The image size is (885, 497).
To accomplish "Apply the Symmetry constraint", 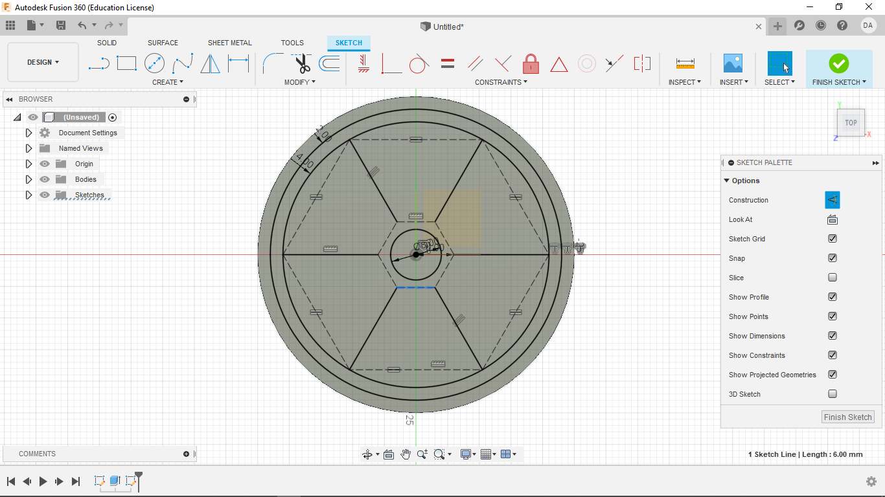I will [642, 63].
